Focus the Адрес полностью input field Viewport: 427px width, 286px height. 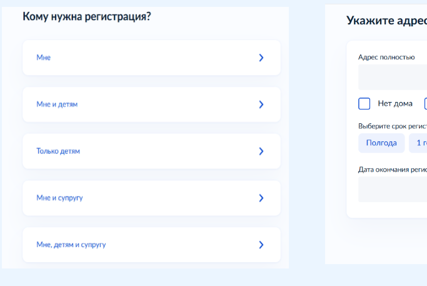(393, 78)
